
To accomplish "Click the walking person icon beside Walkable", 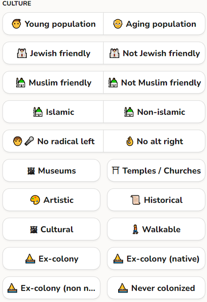I will click(x=136, y=229).
